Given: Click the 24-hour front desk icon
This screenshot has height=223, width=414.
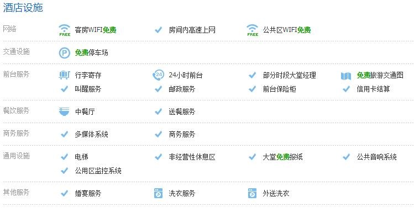Looking at the screenshot, I should point(159,75).
